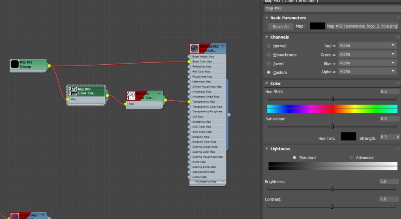
Task: Click the output socket of Map #93 node
Action: click(107, 95)
